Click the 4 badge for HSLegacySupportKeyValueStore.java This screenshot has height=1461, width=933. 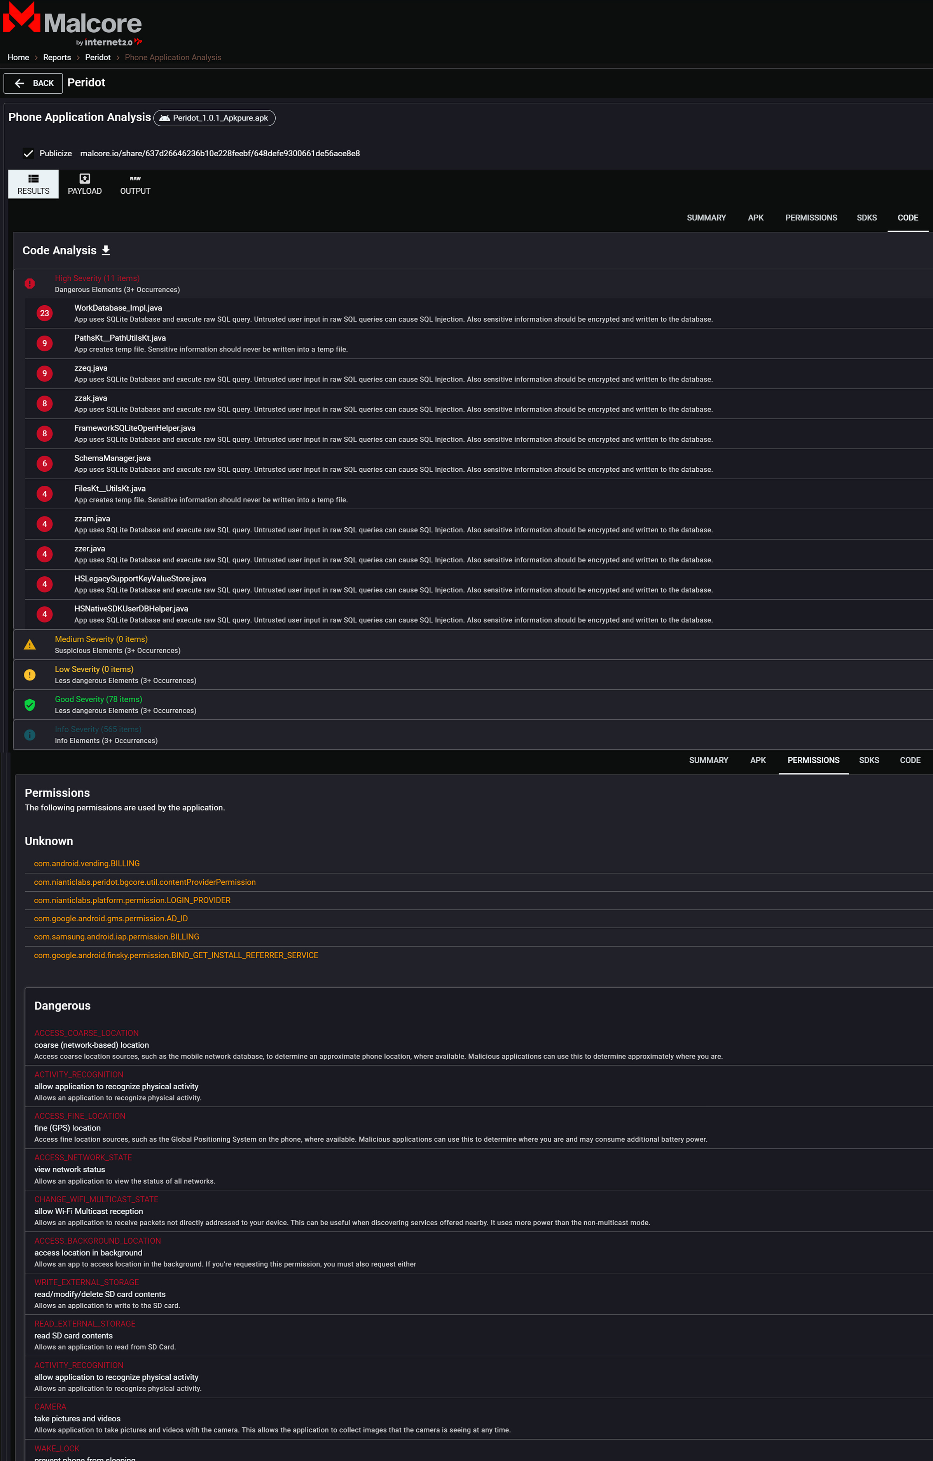tap(44, 584)
